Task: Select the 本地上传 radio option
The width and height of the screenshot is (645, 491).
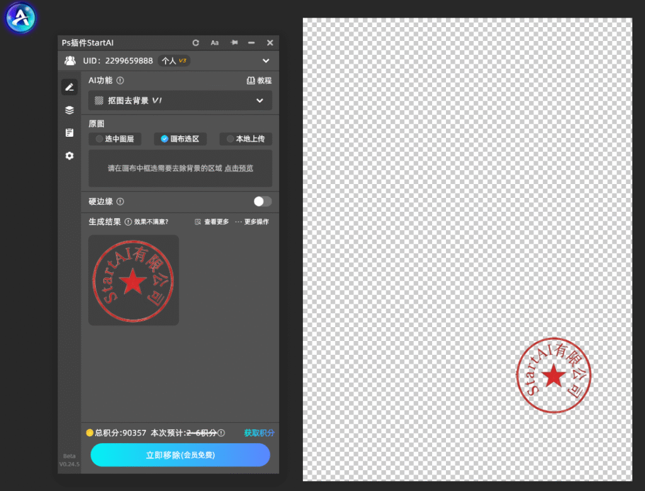Action: 246,139
